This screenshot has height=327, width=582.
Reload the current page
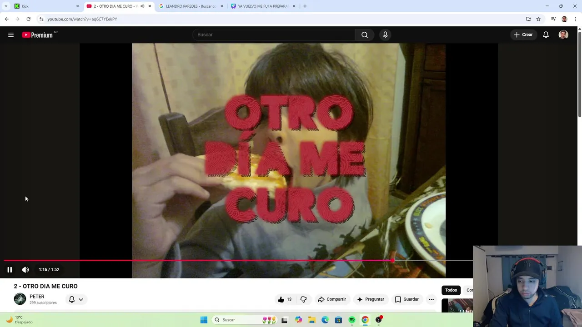[28, 19]
